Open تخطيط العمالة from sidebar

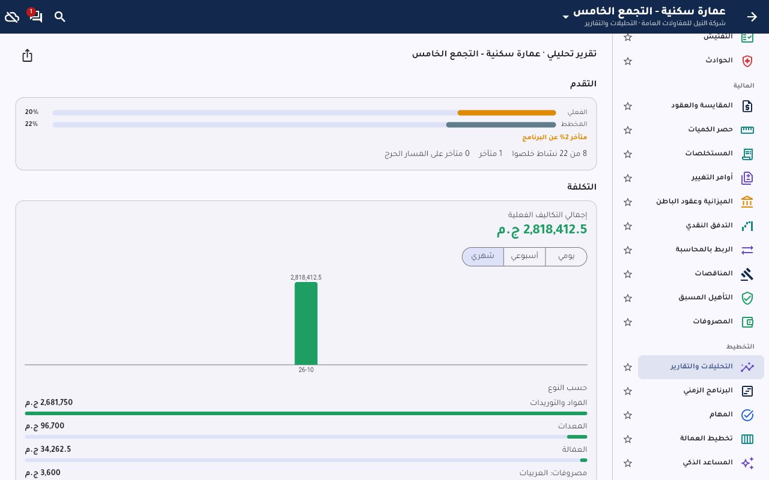pyautogui.click(x=701, y=439)
